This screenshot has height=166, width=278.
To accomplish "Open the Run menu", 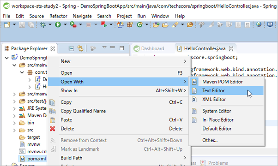I will coord(141,16).
